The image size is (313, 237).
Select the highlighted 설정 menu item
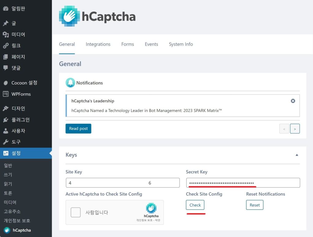[x=26, y=153]
